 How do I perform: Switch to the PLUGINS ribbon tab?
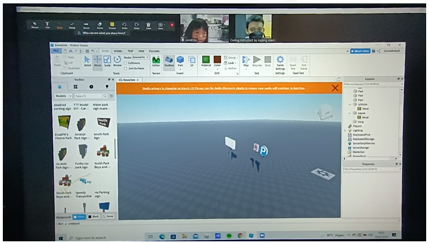[x=154, y=51]
